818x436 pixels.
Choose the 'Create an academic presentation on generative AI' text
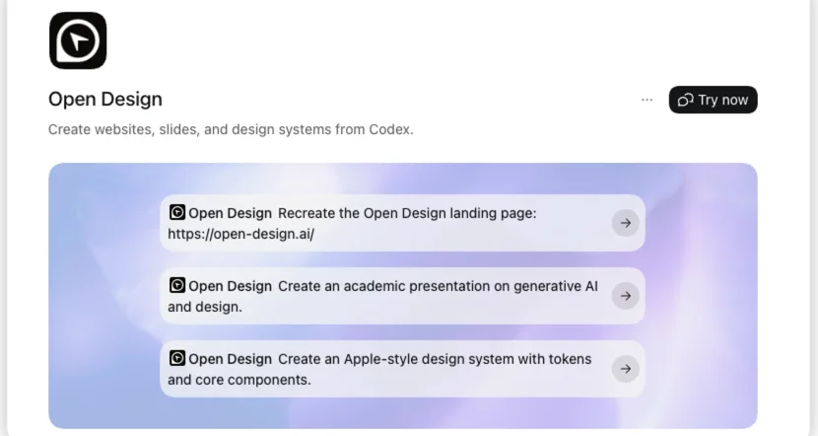point(438,286)
